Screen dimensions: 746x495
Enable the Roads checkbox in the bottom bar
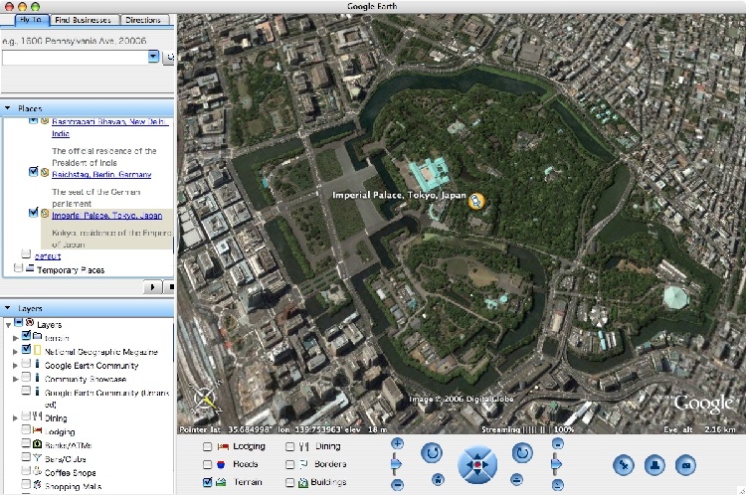208,464
